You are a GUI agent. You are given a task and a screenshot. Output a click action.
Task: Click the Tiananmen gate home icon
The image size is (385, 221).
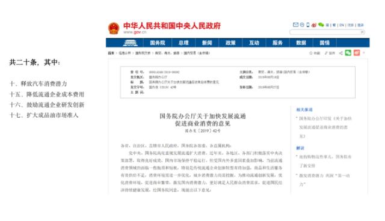(130, 43)
